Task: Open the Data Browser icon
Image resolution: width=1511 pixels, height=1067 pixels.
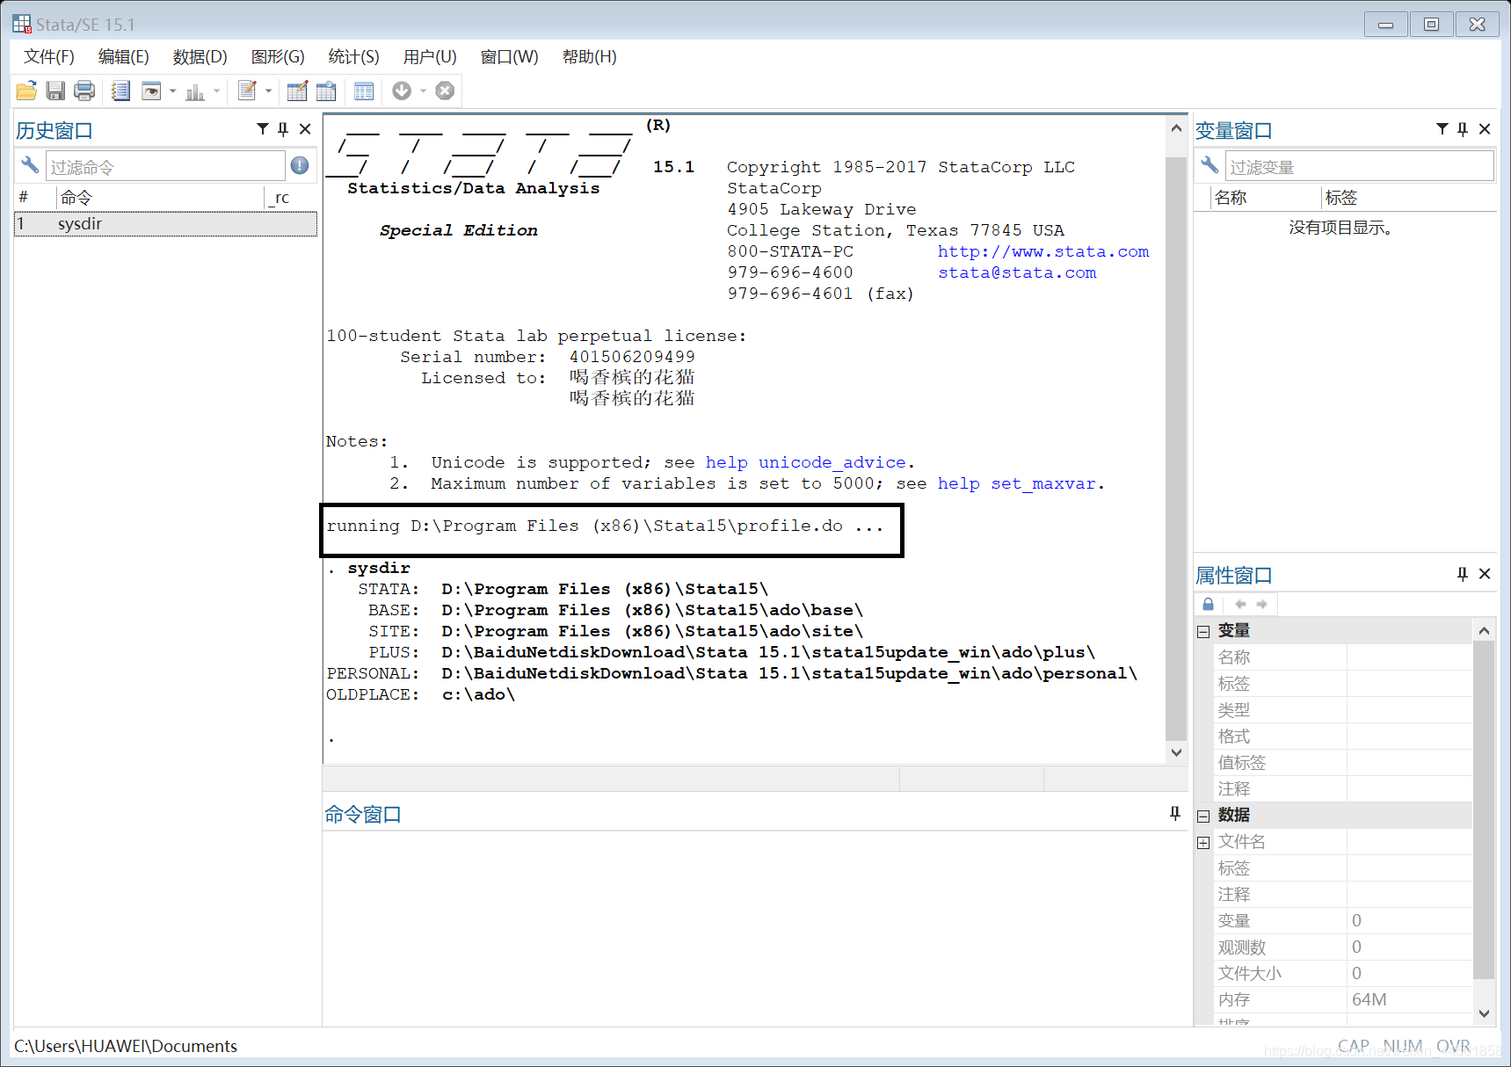Action: pyautogui.click(x=326, y=91)
